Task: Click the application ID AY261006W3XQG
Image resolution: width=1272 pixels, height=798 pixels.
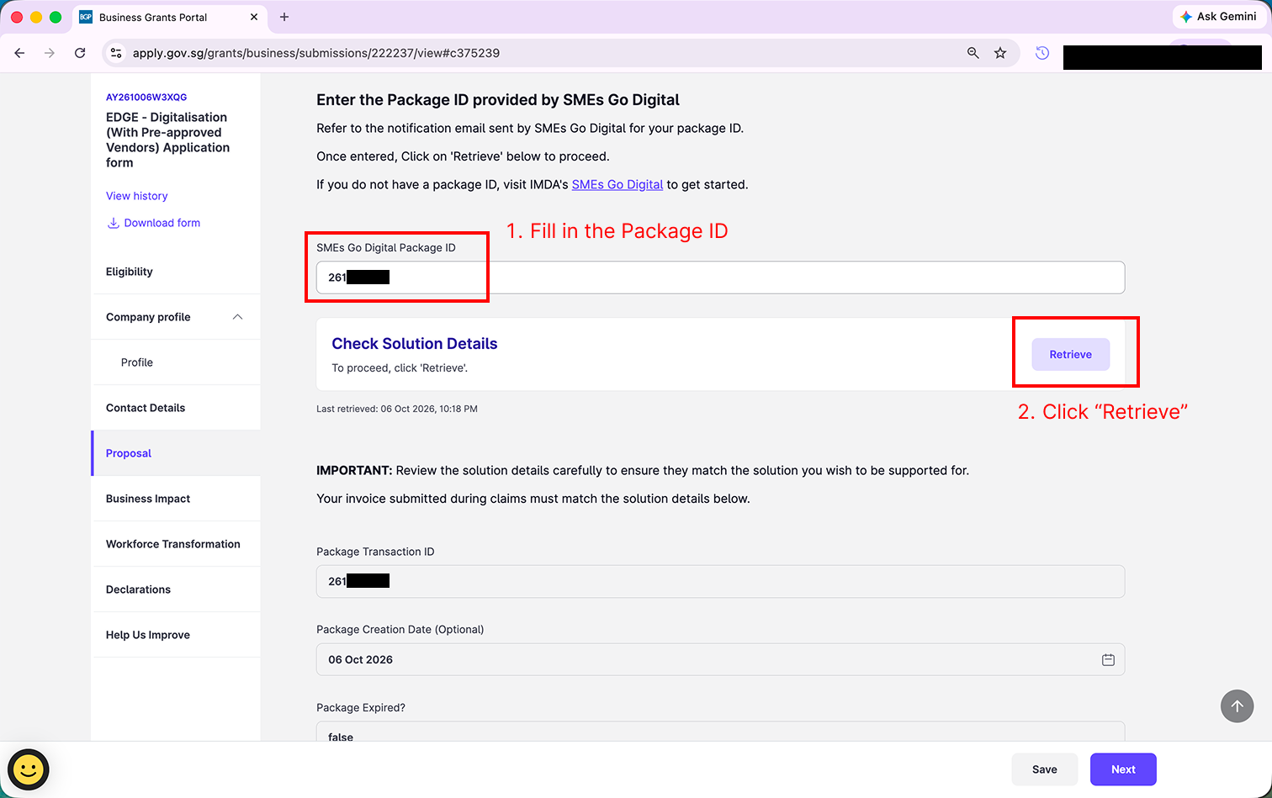Action: [146, 97]
